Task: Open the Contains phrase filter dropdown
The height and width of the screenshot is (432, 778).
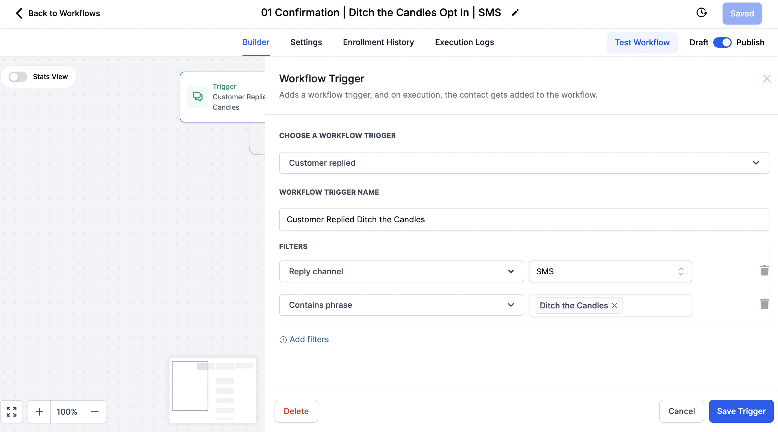Action: click(401, 305)
